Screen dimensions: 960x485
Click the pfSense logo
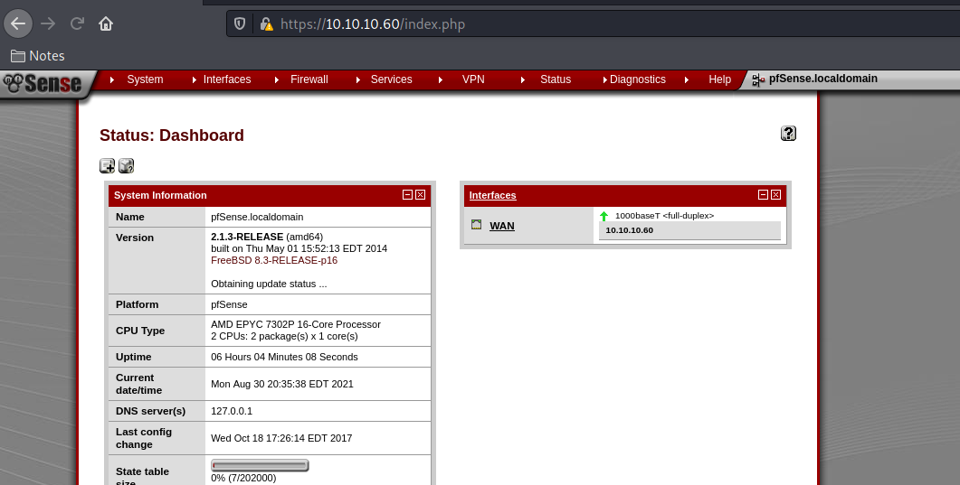click(43, 84)
